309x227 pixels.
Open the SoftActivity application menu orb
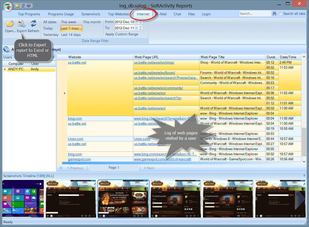[8, 6]
